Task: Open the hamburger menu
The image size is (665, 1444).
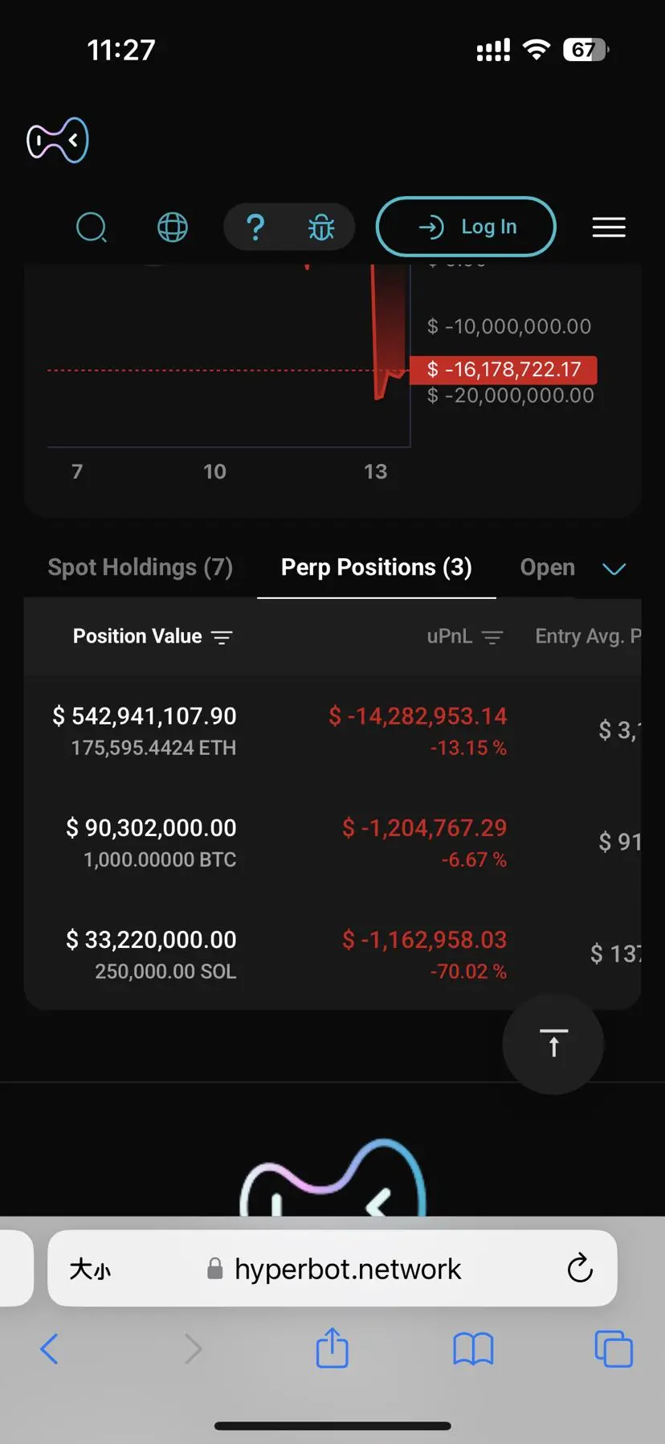Action: [609, 228]
